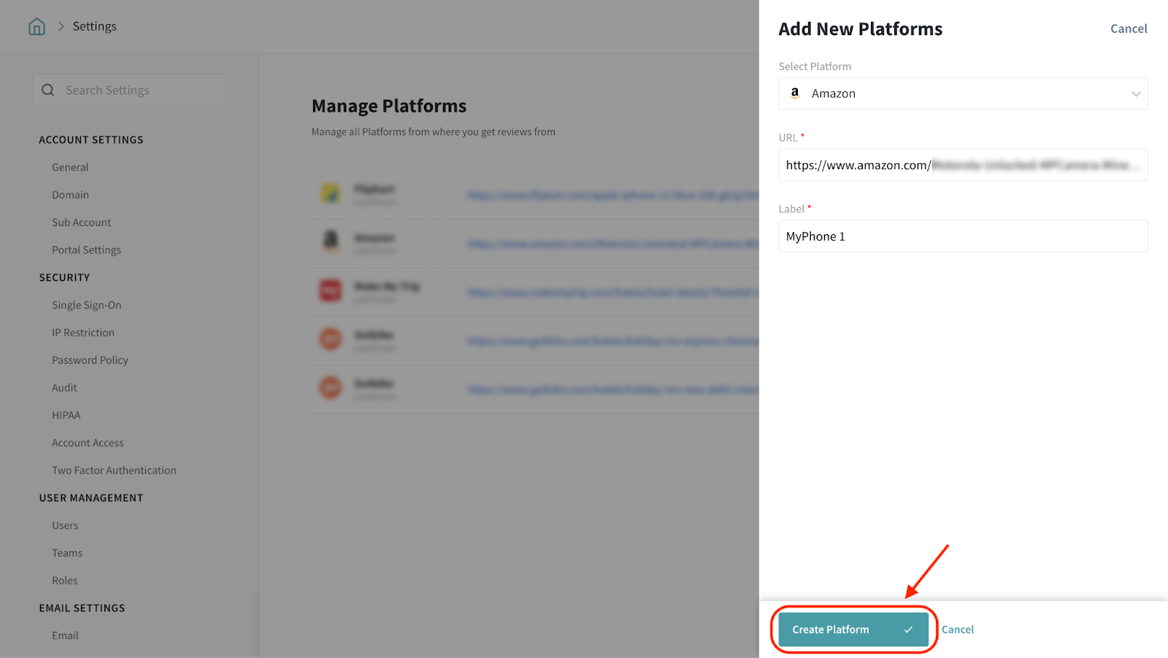Open the Amazon platform combo box
This screenshot has width=1168, height=658.
pyautogui.click(x=962, y=94)
